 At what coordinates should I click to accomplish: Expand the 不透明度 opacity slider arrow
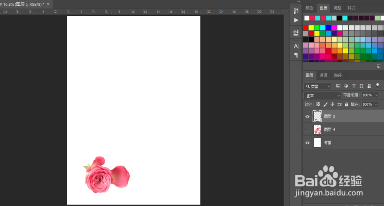pos(376,95)
